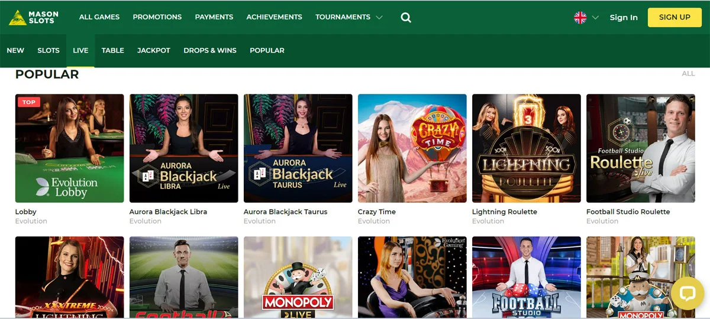Click Evolution provider under Crazy Time
Screen dimensions: 710x319
point(374,221)
